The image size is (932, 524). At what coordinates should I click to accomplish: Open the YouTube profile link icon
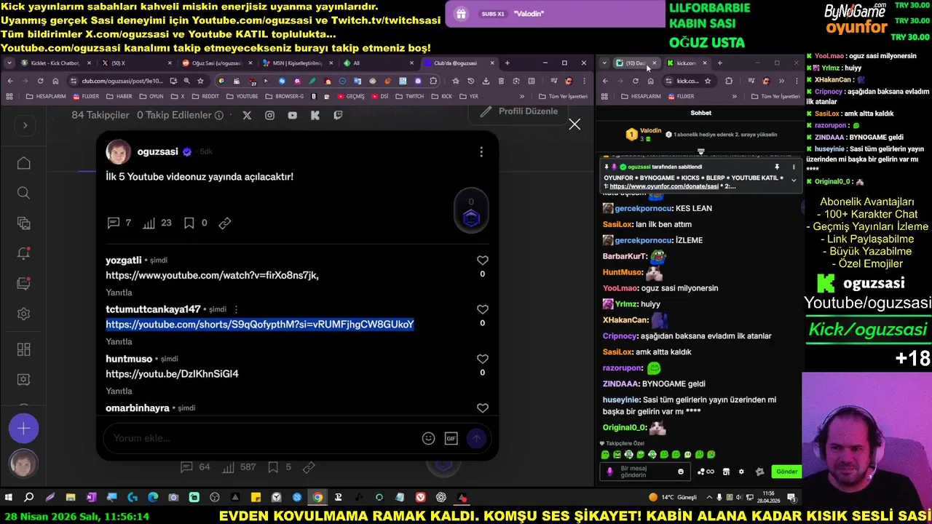tap(292, 115)
